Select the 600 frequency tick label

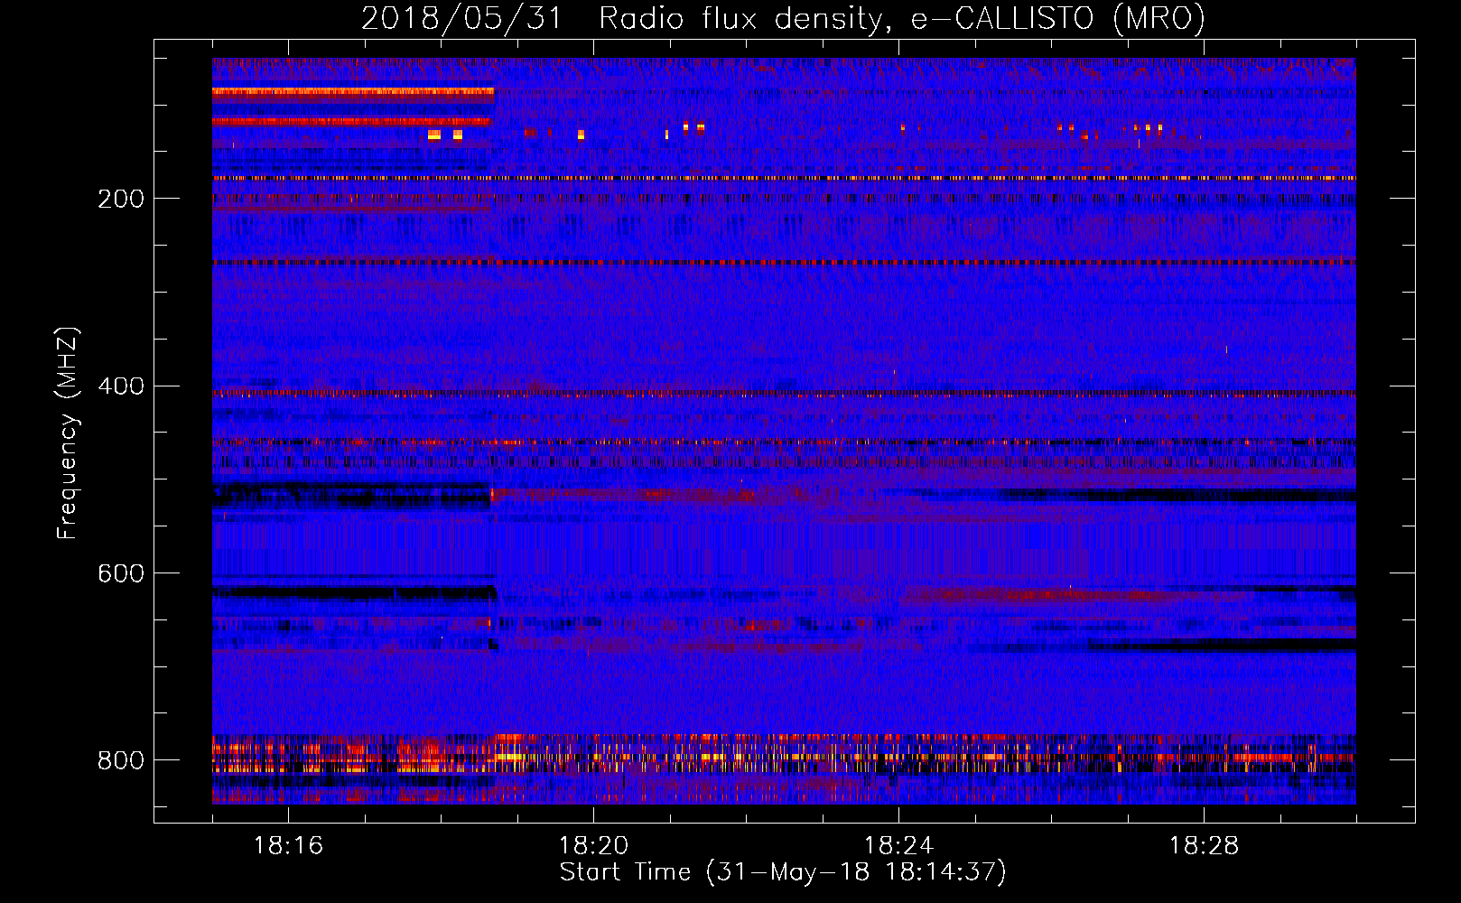click(x=121, y=574)
